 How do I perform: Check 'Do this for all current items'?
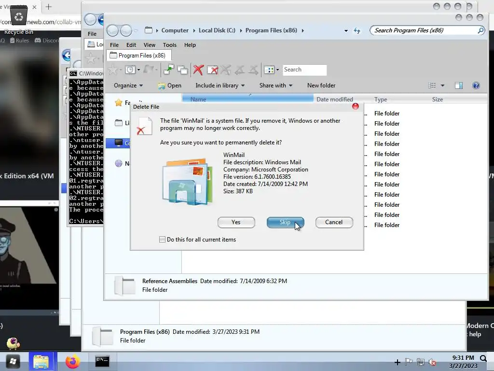click(x=162, y=240)
